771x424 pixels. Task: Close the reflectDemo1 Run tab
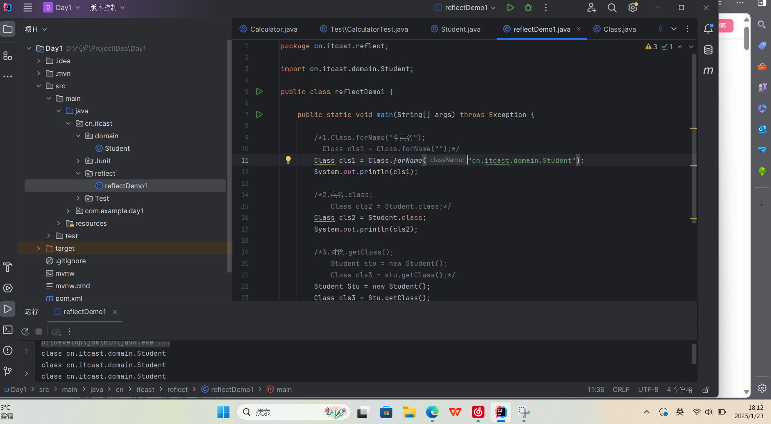click(x=115, y=312)
